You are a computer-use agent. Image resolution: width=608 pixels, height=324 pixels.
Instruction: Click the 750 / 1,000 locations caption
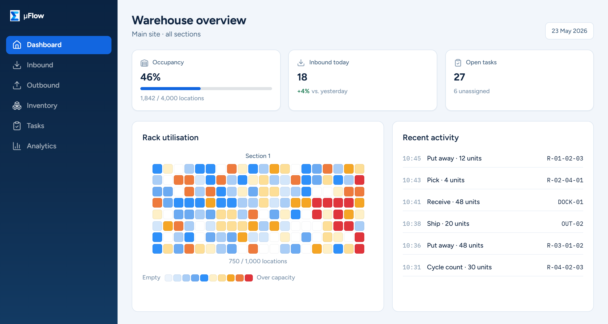258,261
